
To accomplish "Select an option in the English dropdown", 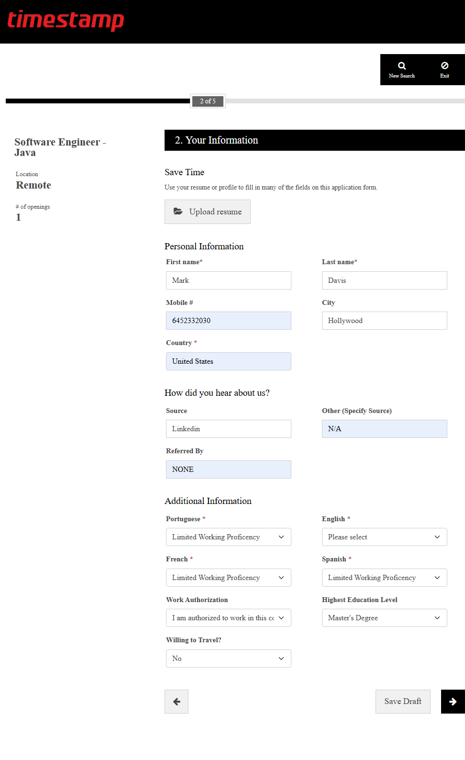I will pos(384,537).
